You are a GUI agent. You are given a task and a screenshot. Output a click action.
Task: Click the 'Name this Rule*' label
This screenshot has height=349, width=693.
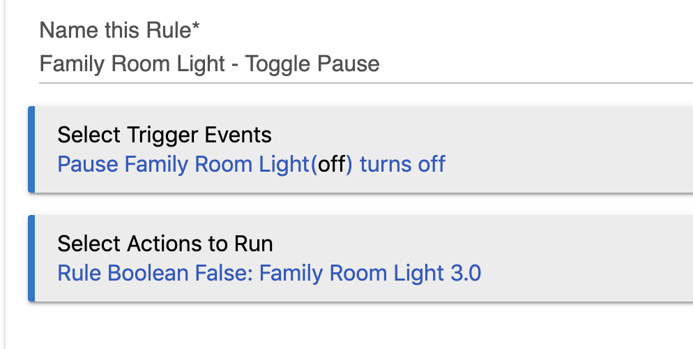[x=119, y=30]
